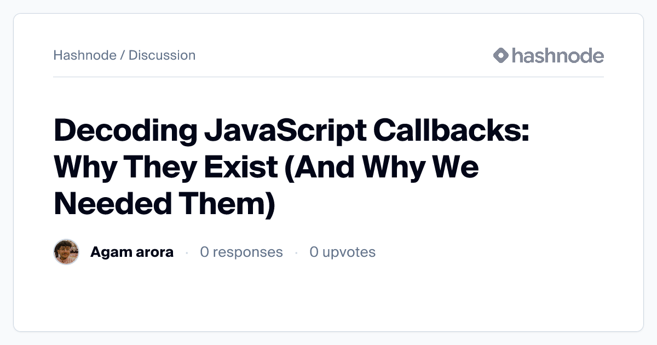Click the Hashnode diamond logo icon
657x345 pixels.
click(x=501, y=55)
